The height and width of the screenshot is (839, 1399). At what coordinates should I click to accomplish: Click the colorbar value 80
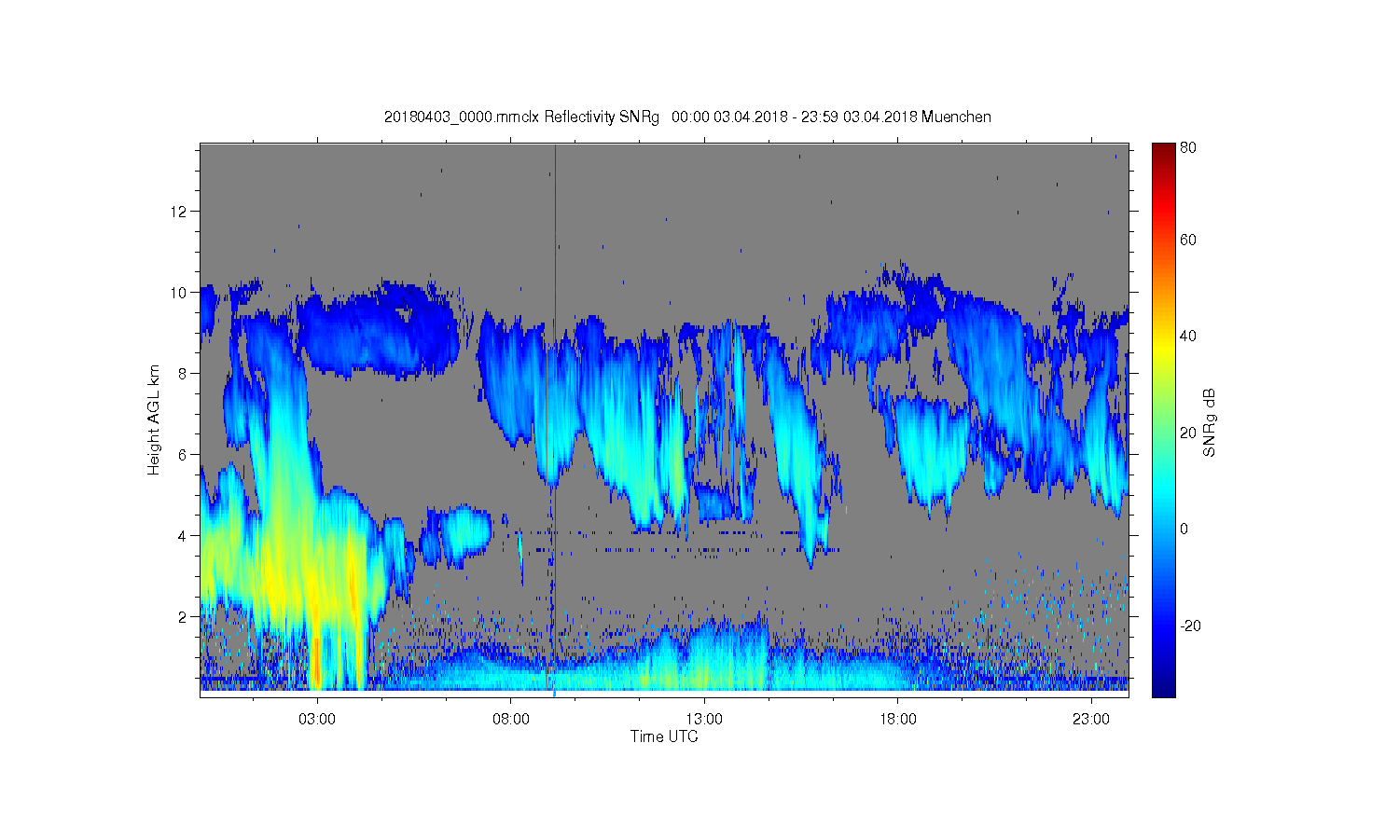pyautogui.click(x=1188, y=147)
